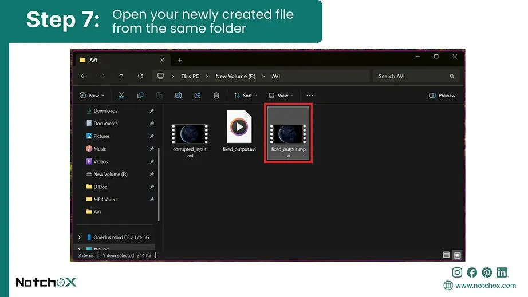Viewport: 528px width, 297px height.
Task: Open the New dropdown menu
Action: click(92, 96)
